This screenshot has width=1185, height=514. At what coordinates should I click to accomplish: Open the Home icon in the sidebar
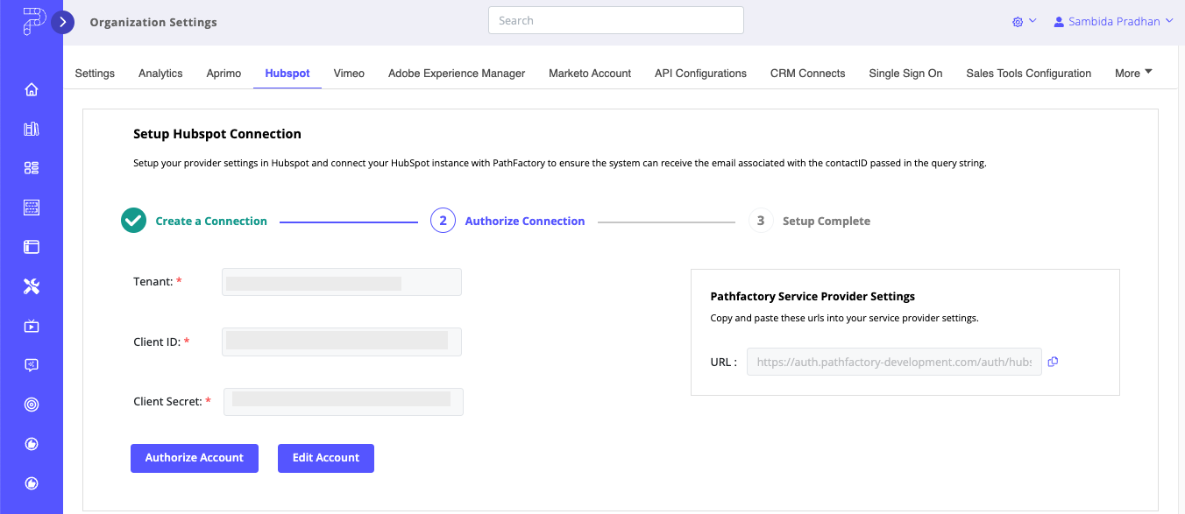point(32,88)
